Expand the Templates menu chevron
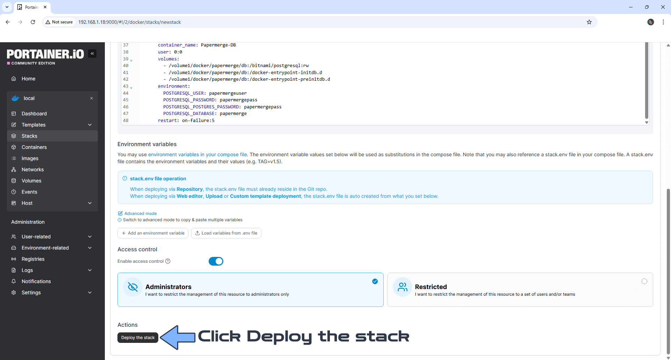 [x=90, y=125]
